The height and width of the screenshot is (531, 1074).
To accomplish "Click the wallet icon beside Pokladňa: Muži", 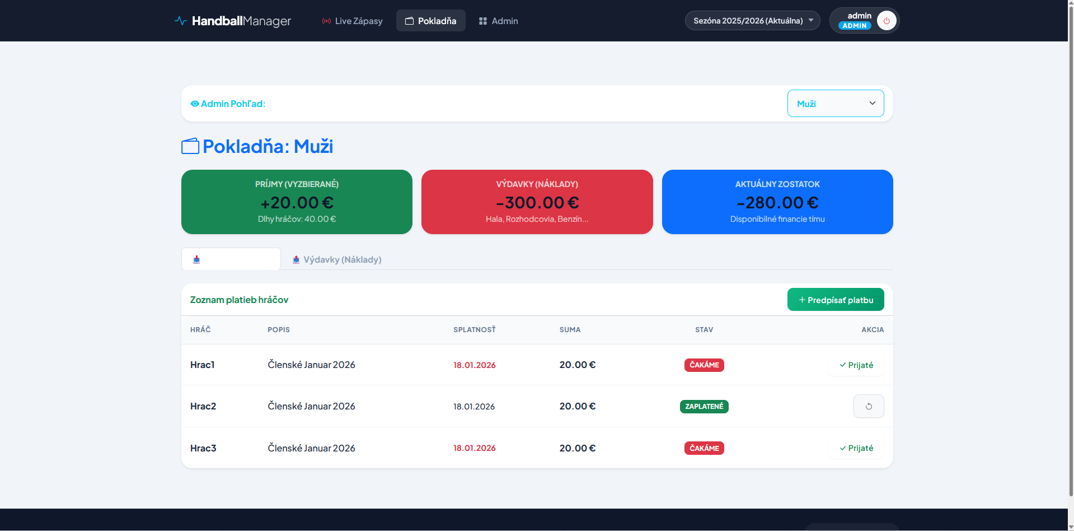I will click(190, 146).
